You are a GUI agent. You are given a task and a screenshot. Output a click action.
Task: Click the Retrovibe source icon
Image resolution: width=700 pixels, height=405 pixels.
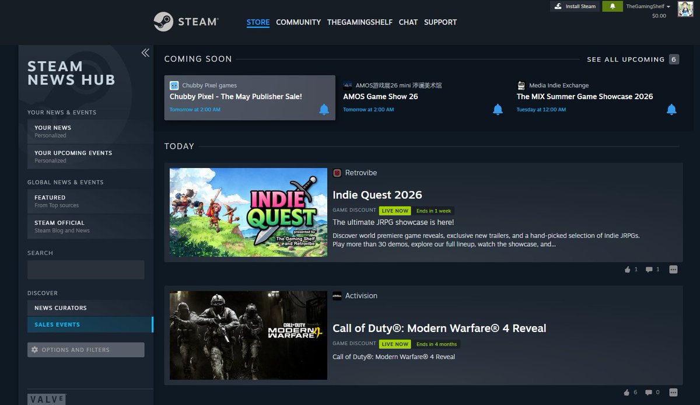pyautogui.click(x=337, y=173)
